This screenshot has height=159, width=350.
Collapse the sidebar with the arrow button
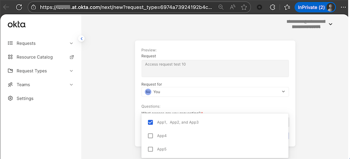pos(81,39)
